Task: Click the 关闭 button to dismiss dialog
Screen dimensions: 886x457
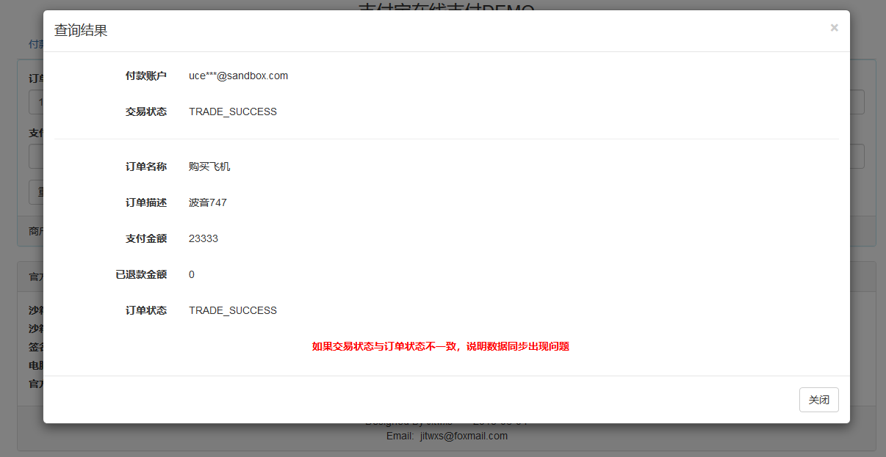Action: point(818,400)
